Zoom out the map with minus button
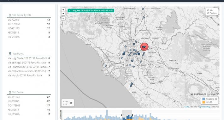224x120 pixels. (x=63, y=14)
